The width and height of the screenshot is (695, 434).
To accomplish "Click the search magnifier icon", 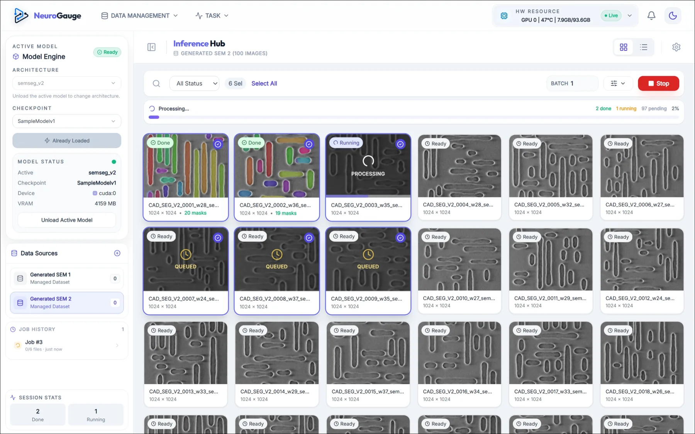I will [x=156, y=83].
